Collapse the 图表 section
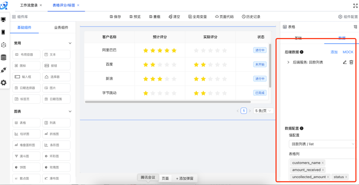 70,112
